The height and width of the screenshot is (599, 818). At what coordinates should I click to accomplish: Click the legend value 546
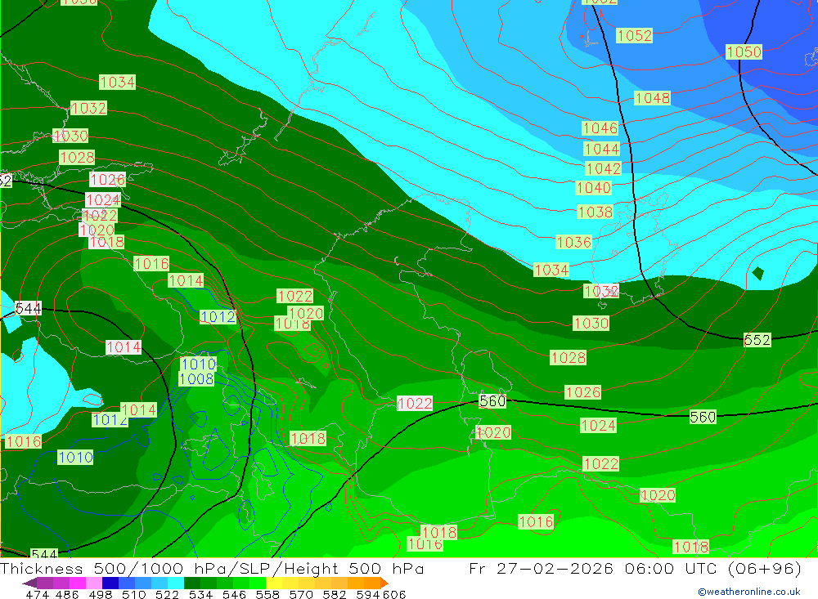pos(234,594)
